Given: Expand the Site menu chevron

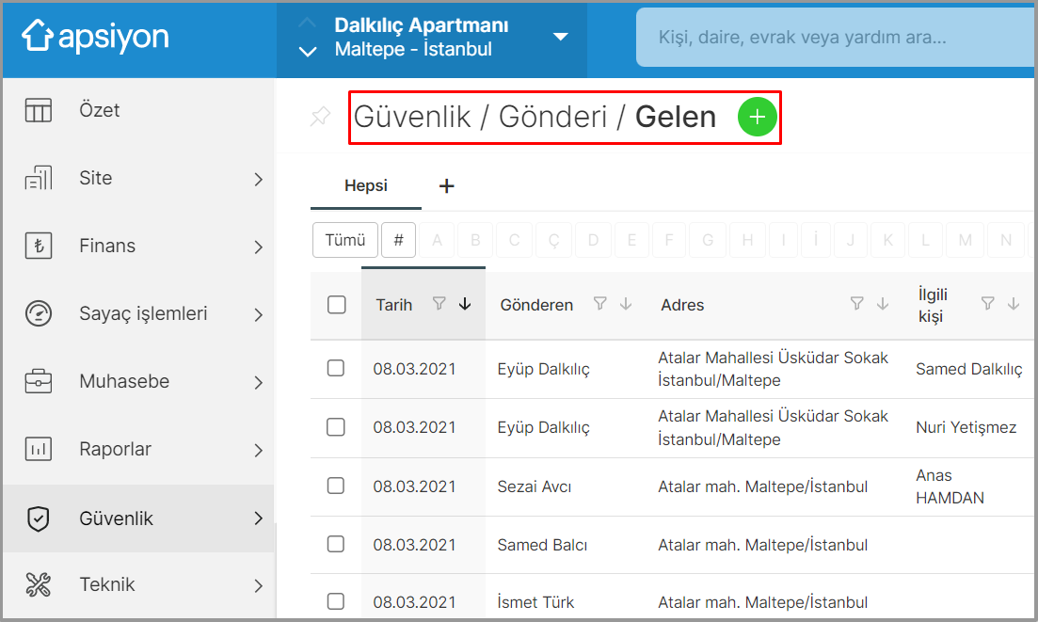Looking at the screenshot, I should (258, 180).
